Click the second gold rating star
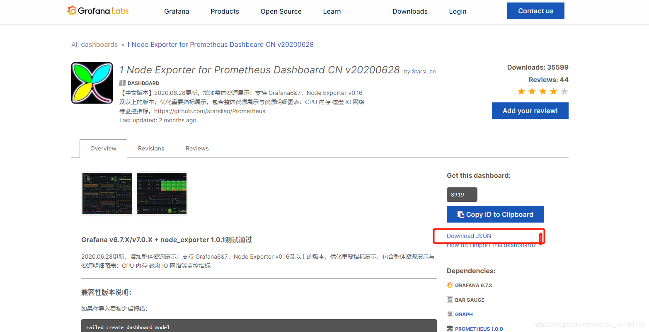The height and width of the screenshot is (332, 649). point(532,92)
